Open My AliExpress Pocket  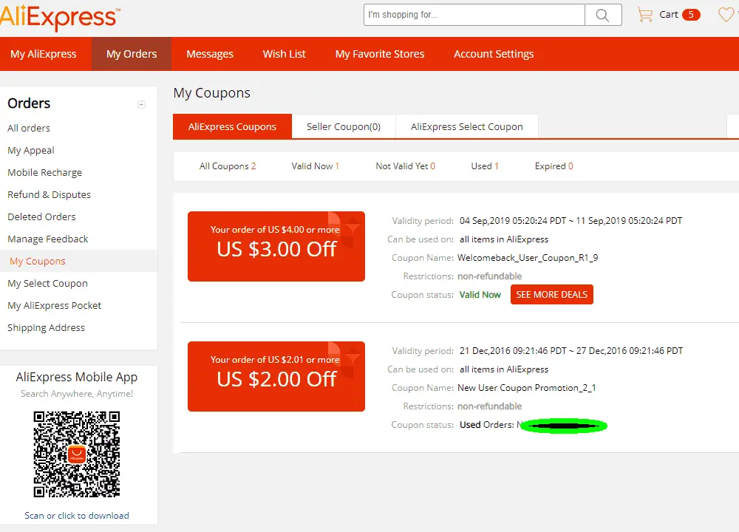tap(54, 305)
